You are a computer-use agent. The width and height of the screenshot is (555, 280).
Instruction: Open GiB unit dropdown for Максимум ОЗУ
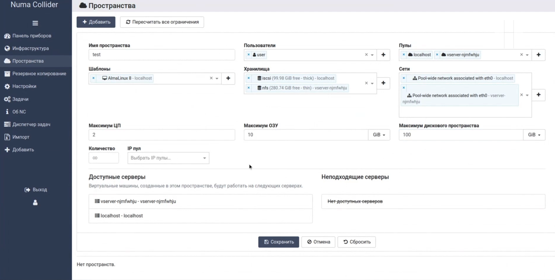pos(379,135)
